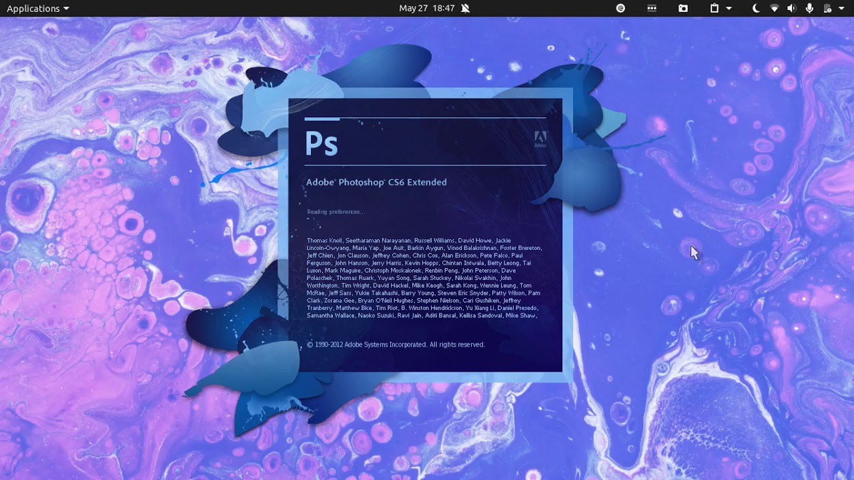Click the microphone tray icon
The image size is (854, 480).
coord(809,8)
